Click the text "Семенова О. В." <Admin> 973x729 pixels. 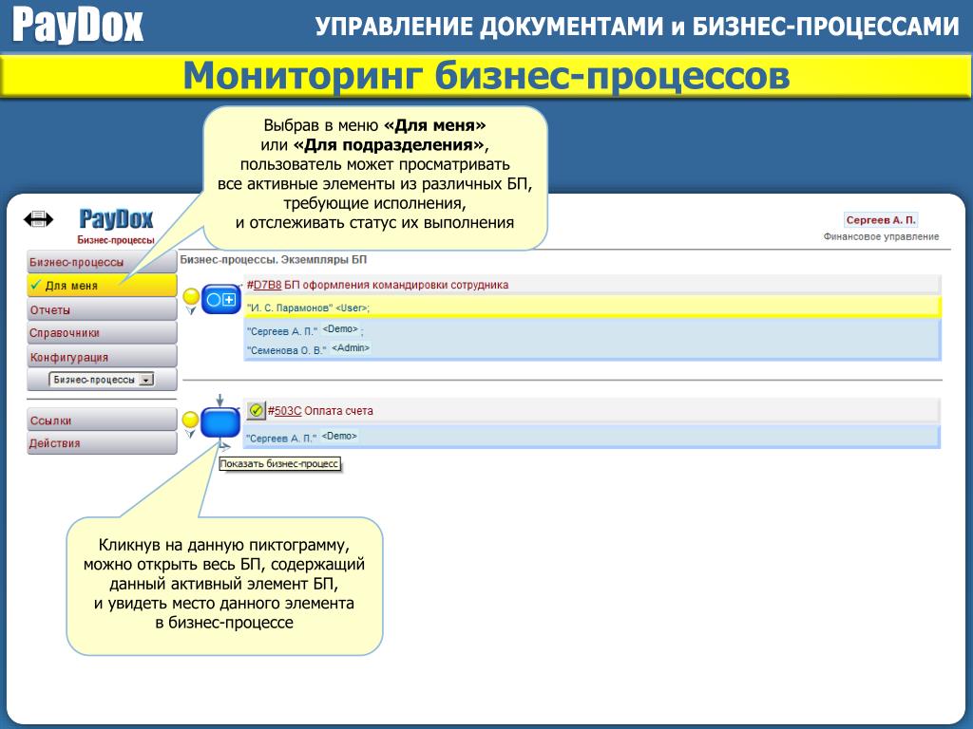pos(309,349)
